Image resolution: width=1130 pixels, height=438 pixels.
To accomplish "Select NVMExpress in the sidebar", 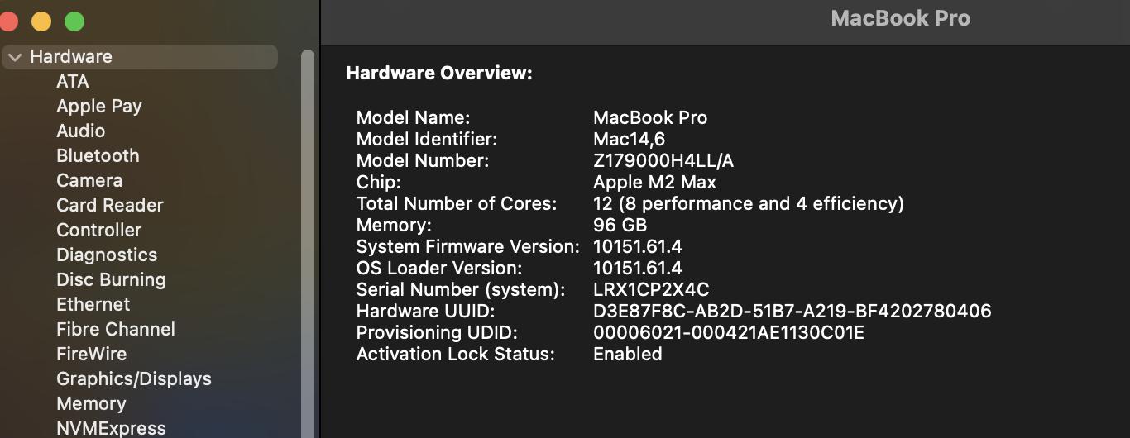I will 111,428.
